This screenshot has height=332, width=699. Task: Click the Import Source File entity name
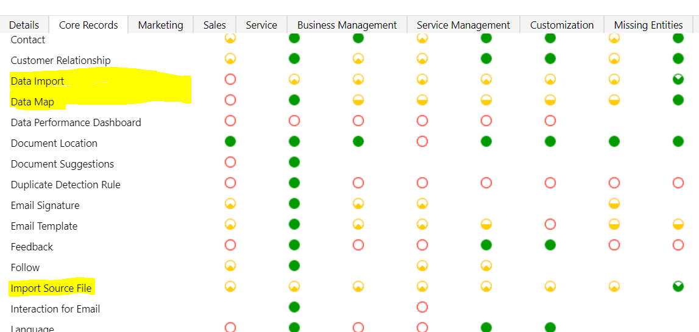[x=51, y=288]
